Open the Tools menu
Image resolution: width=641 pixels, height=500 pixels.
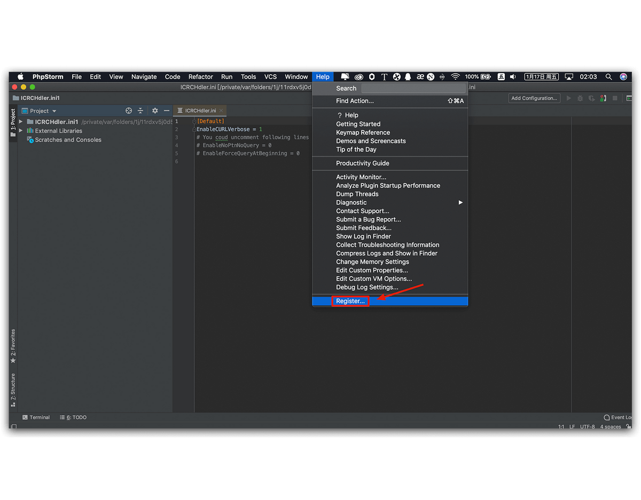coord(248,77)
